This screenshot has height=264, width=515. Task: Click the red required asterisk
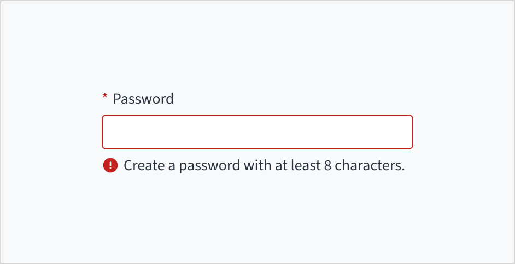[105, 98]
